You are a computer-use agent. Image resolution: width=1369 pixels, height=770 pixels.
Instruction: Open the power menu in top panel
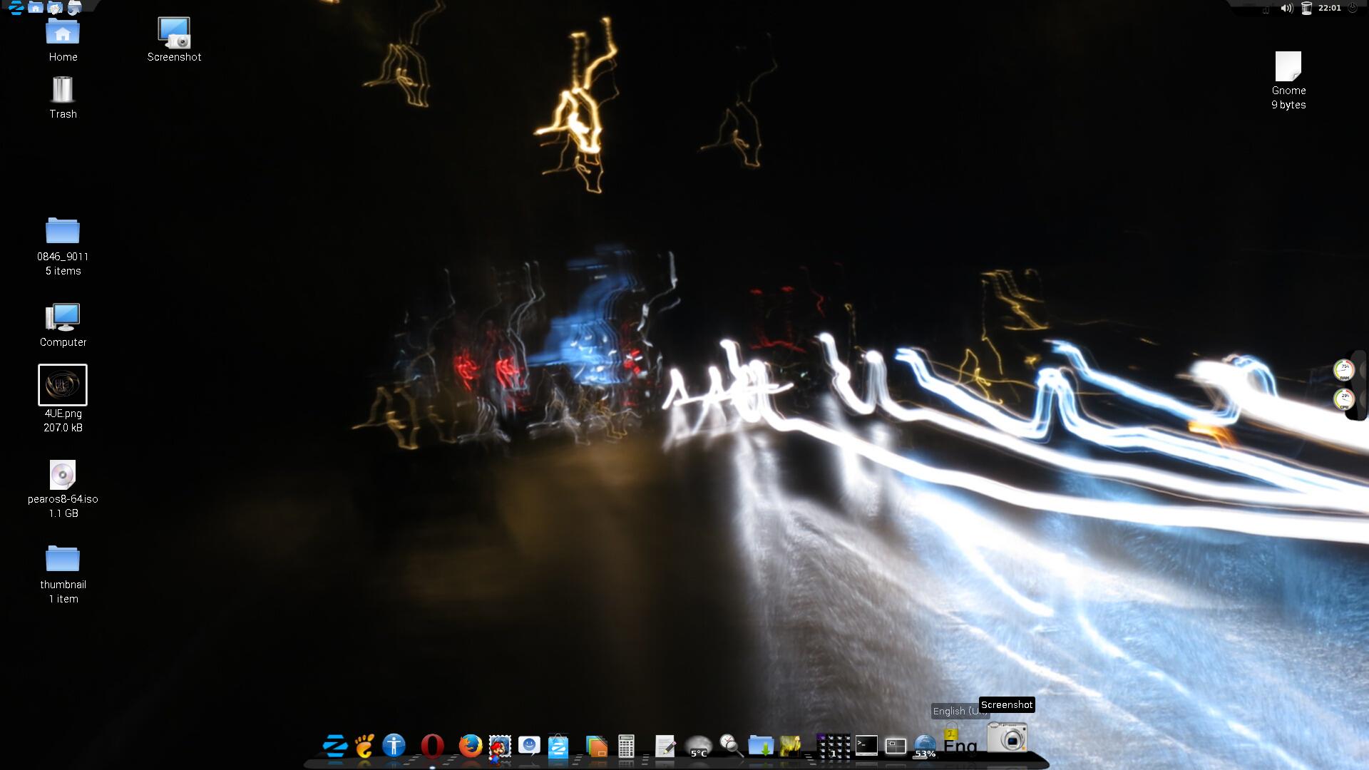coord(1353,9)
